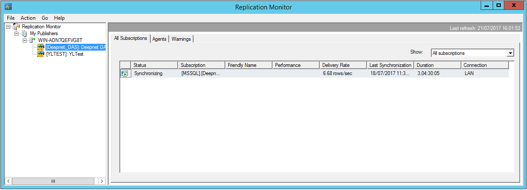Sort by the Last Synchronization column header
527x190 pixels.
click(x=390, y=65)
